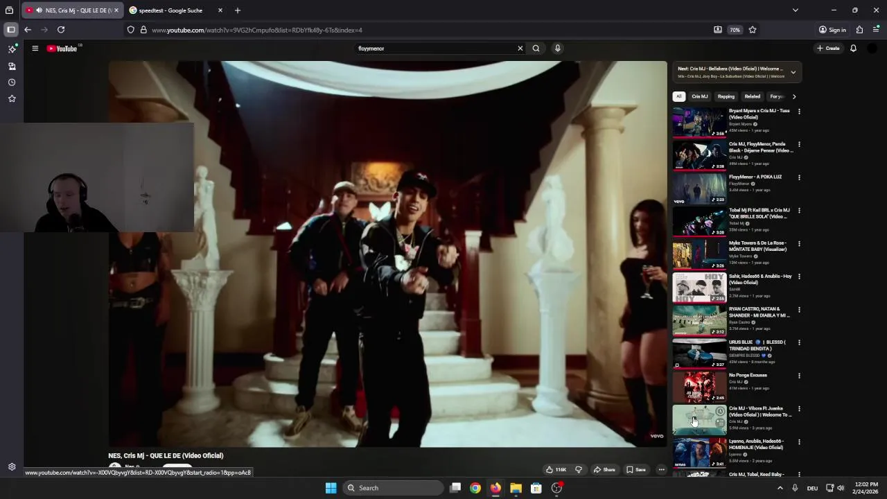Open the YouTube guide hamburger menu
Image resolution: width=887 pixels, height=499 pixels.
[35, 49]
